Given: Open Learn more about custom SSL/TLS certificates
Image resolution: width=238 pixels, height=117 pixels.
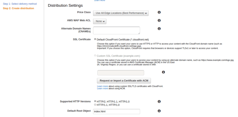Looking at the screenshot, I should coord(103,86).
